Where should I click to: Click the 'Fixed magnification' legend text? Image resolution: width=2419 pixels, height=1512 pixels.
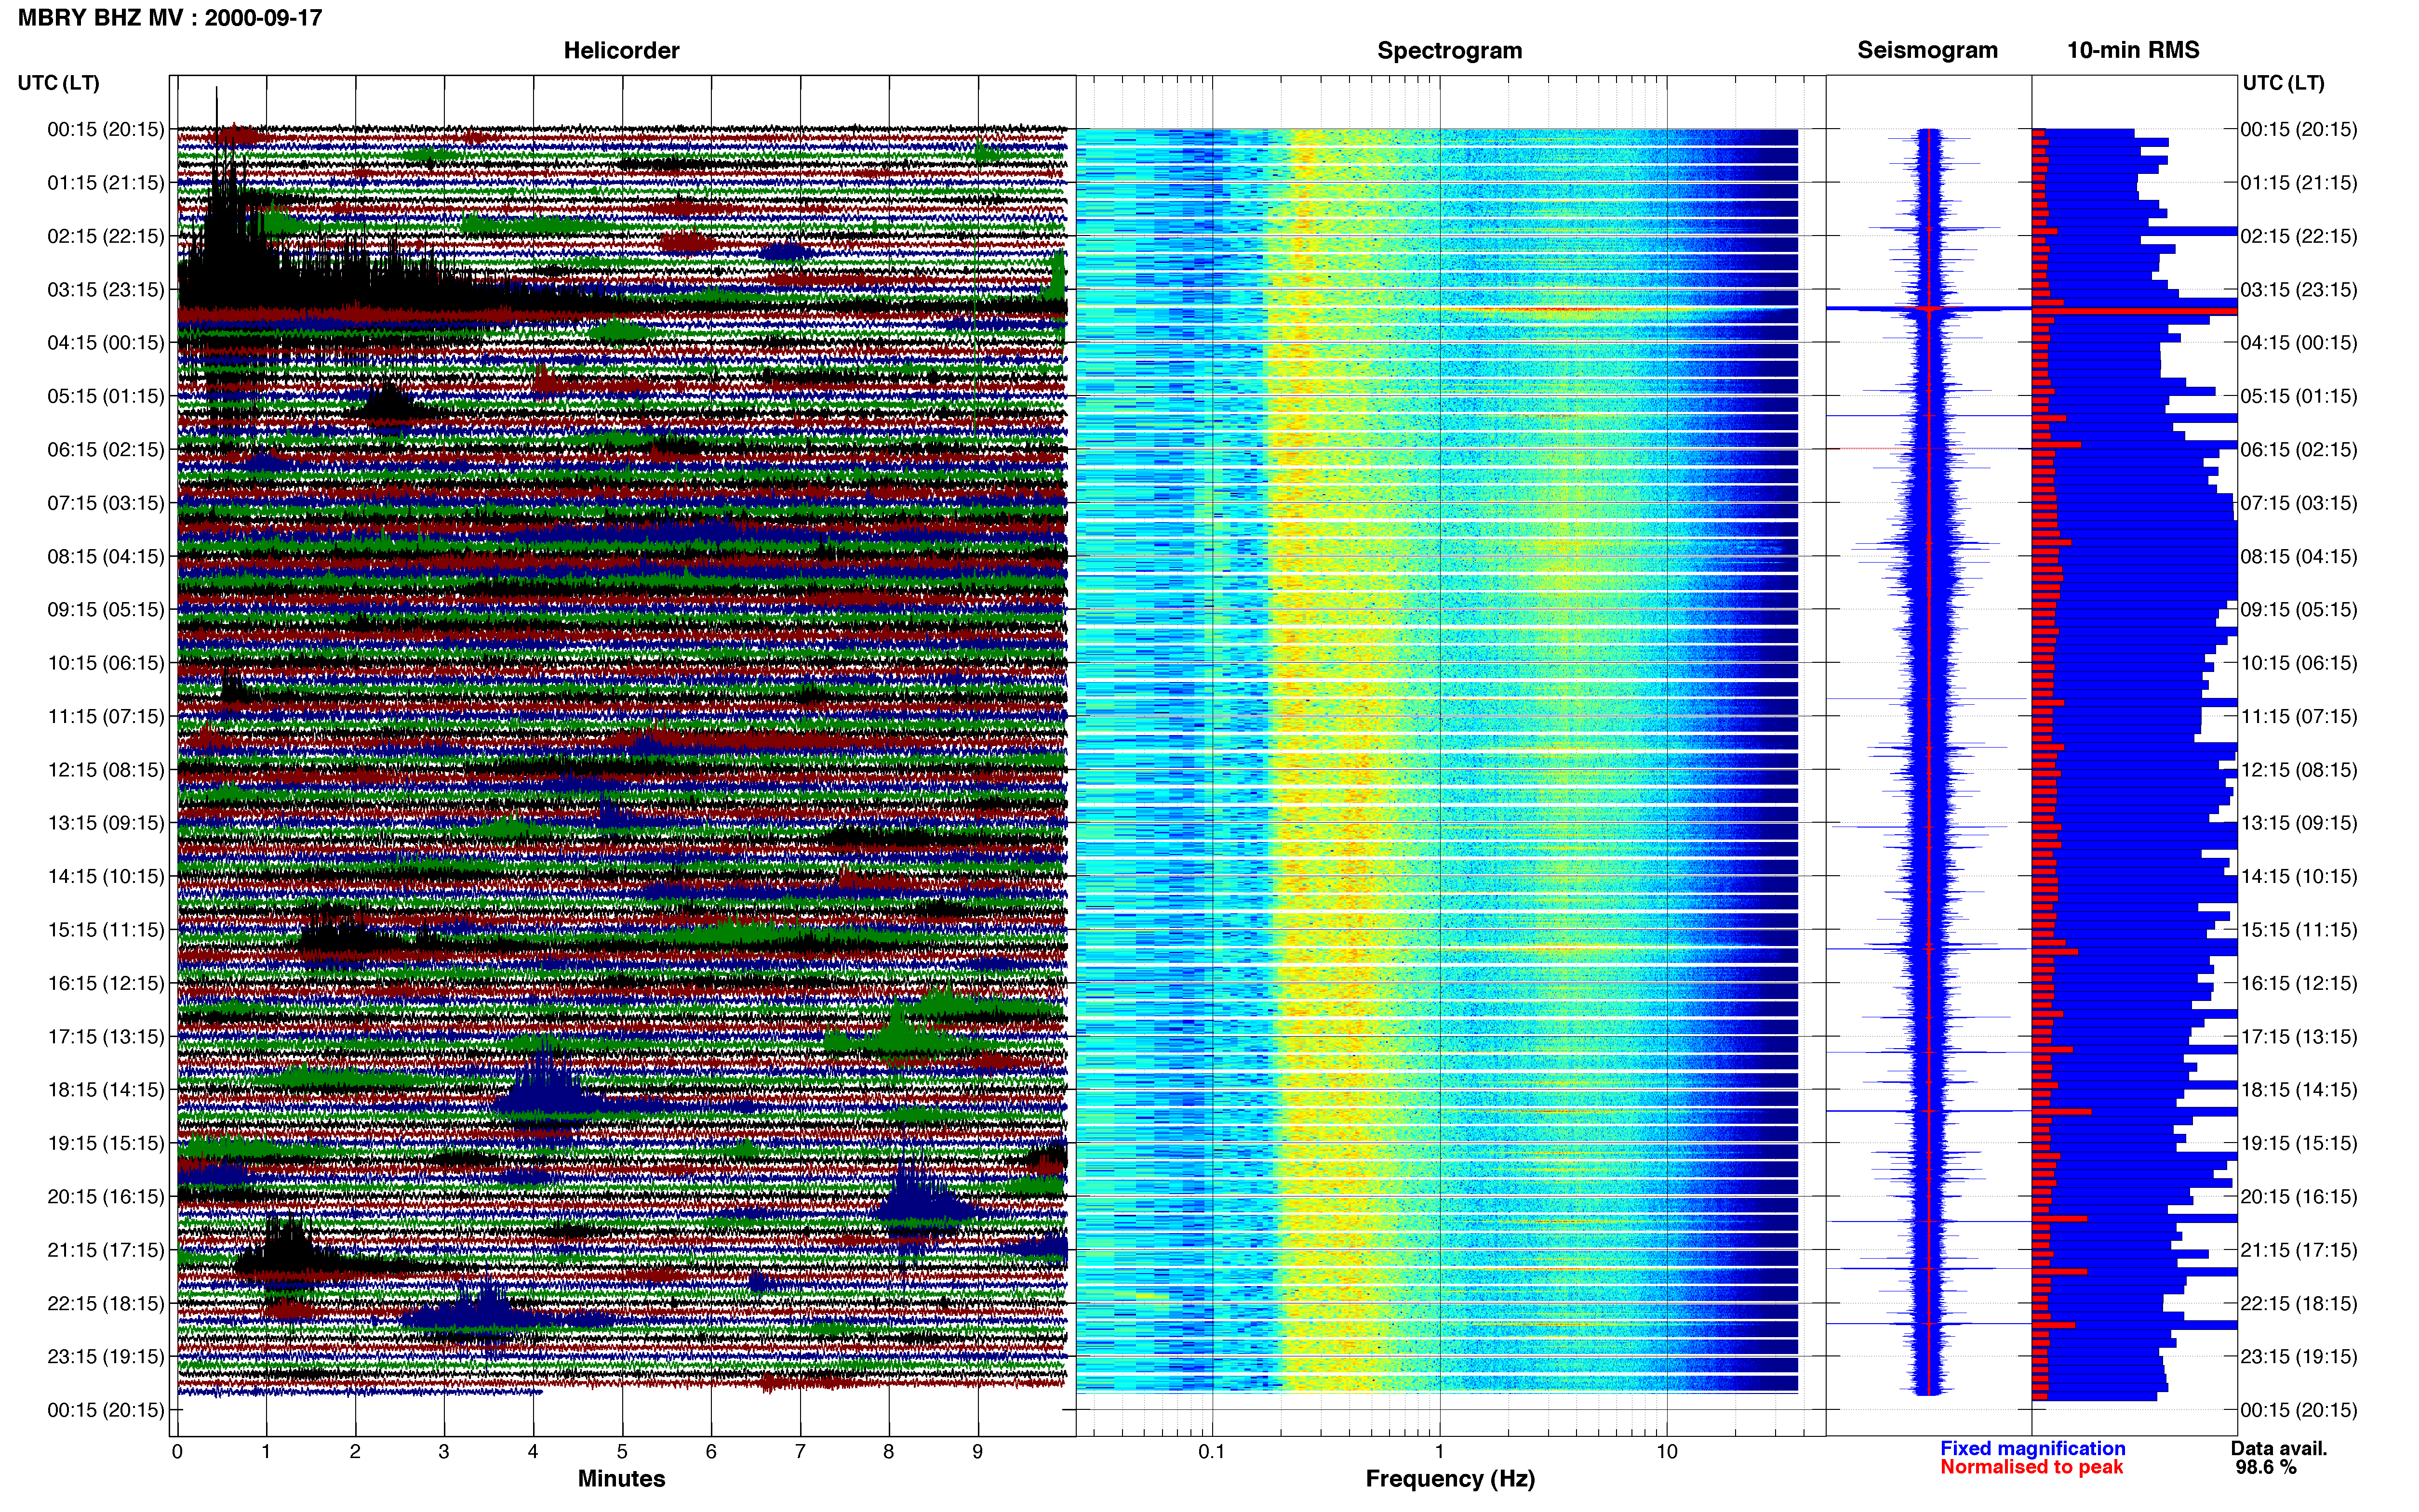tap(2032, 1448)
